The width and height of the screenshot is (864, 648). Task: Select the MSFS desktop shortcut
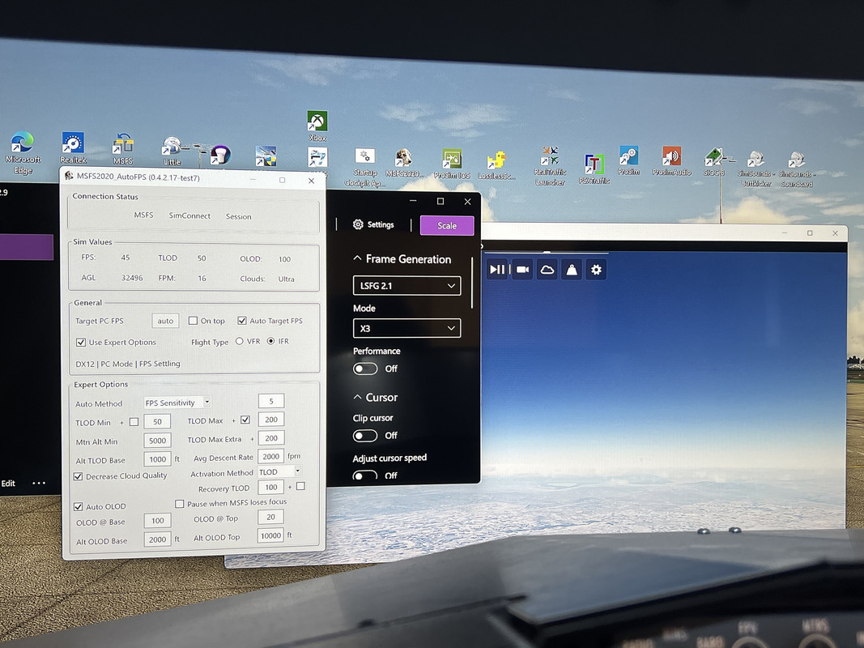[x=123, y=149]
